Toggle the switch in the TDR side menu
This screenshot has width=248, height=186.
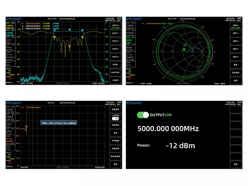pyautogui.click(x=115, y=118)
